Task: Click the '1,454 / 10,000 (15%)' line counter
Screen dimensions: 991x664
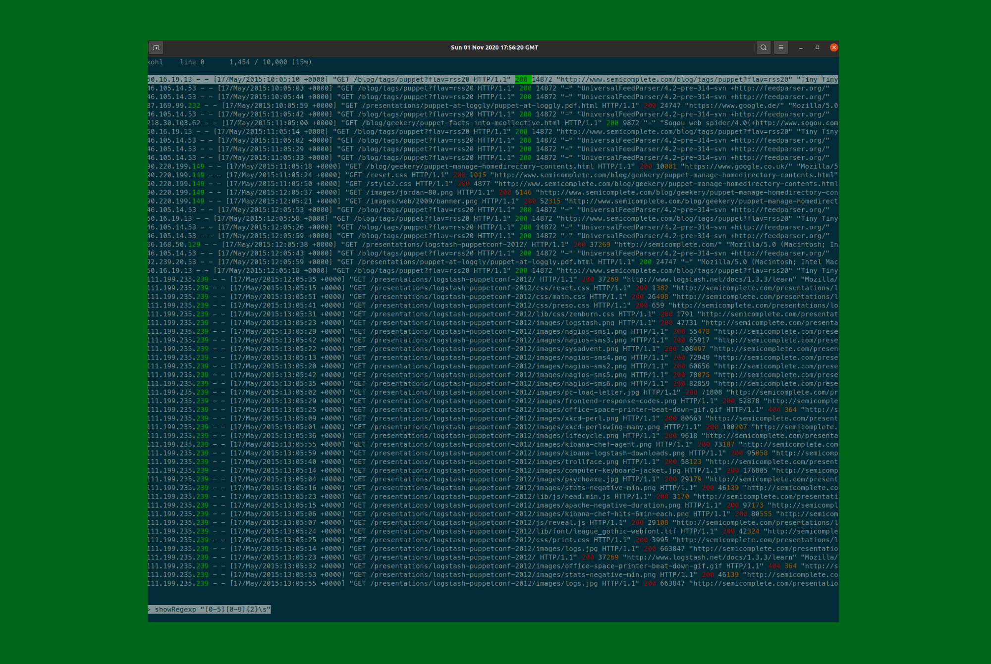Action: 271,62
